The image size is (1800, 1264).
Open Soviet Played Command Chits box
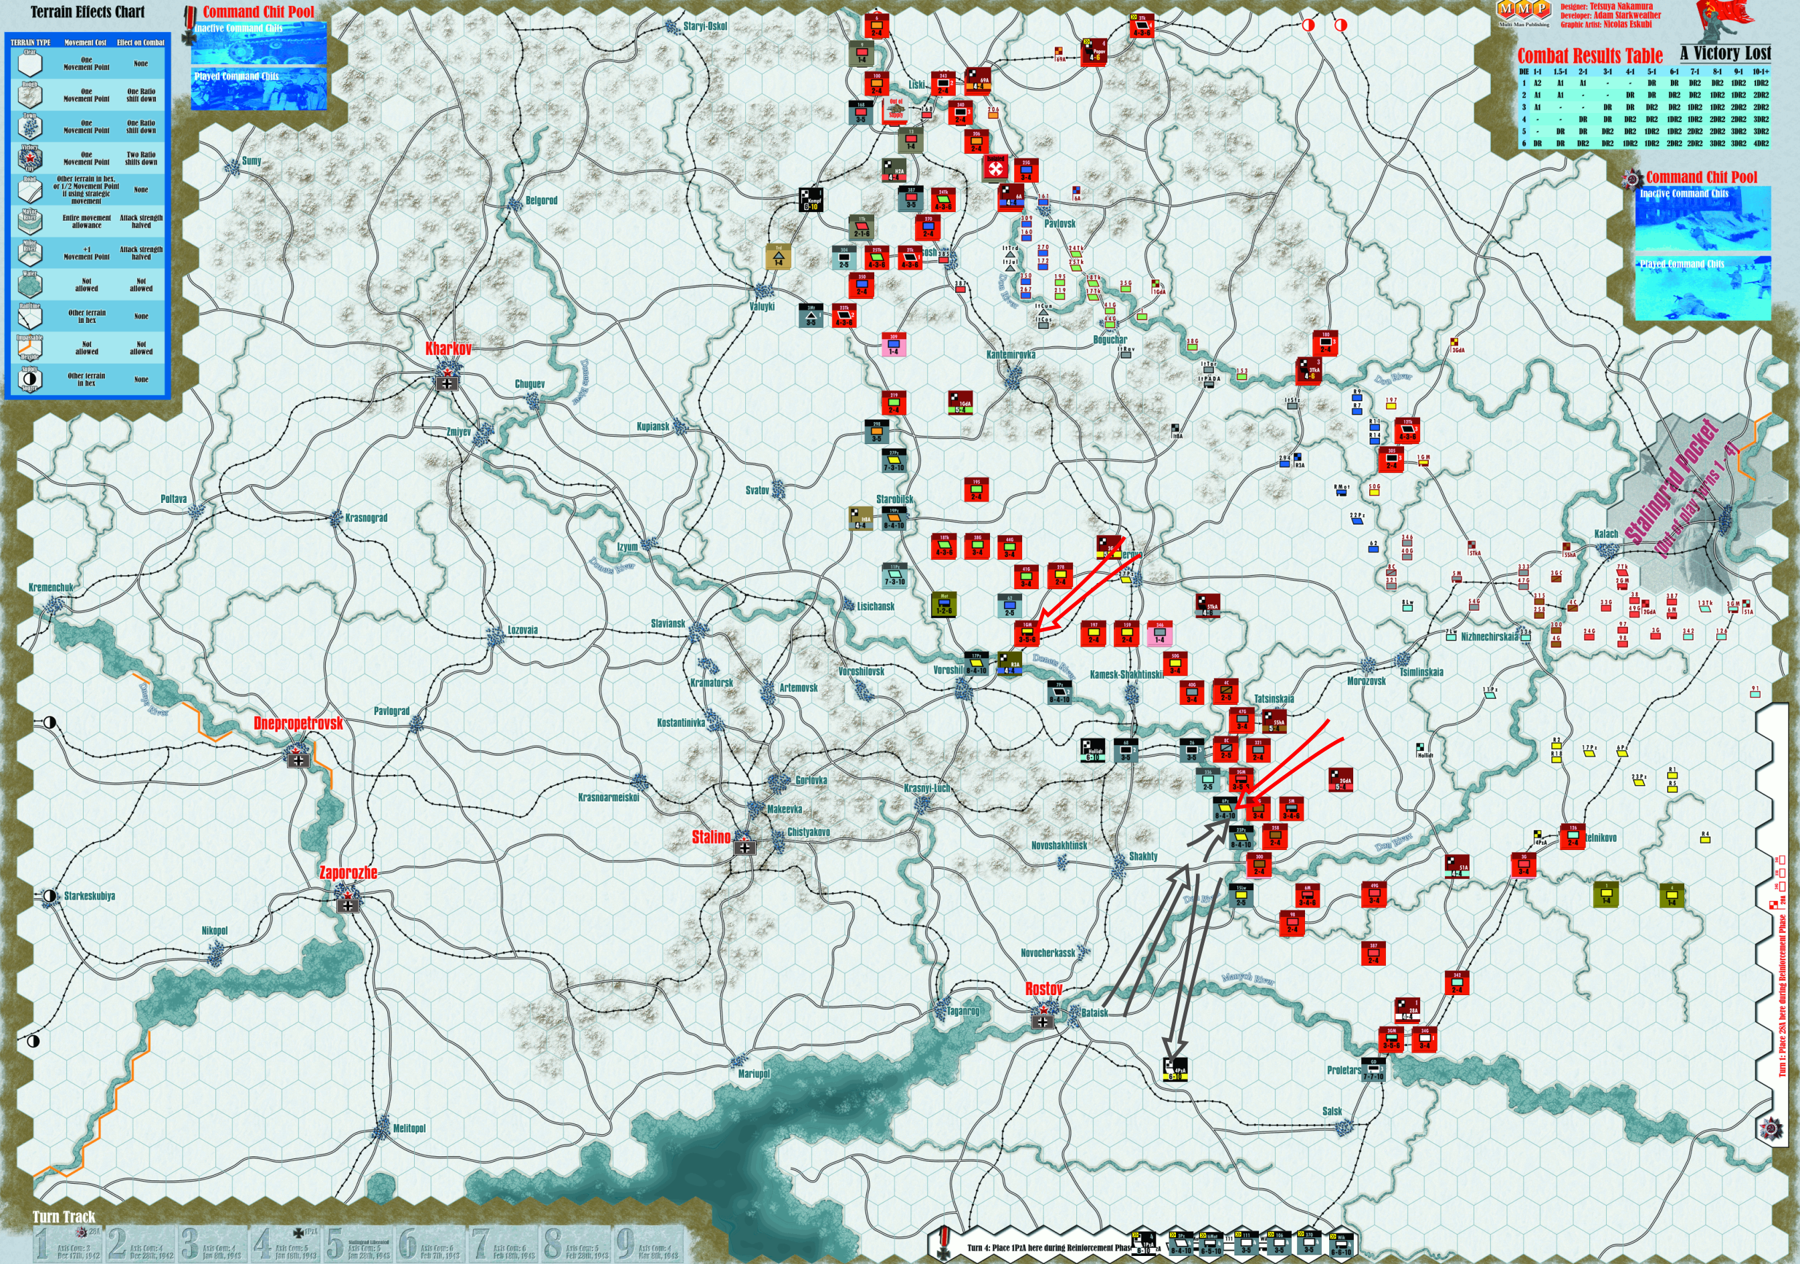tap(1703, 288)
